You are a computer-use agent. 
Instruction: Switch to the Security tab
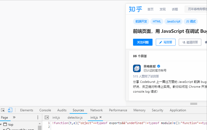(x=157, y=110)
